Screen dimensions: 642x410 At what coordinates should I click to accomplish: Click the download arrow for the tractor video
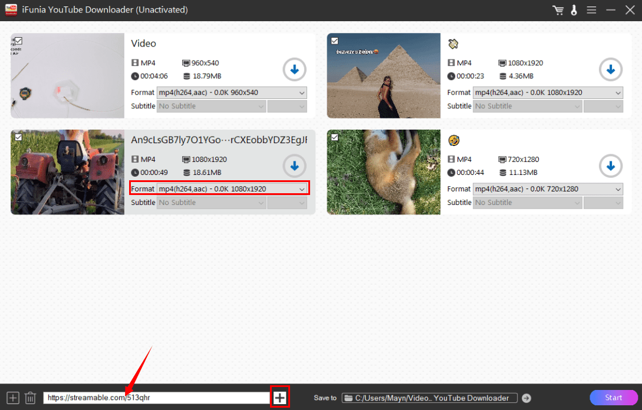coord(295,166)
